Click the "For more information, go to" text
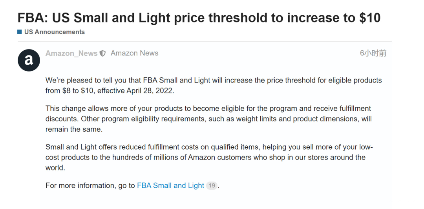The width and height of the screenshot is (424, 209). [90, 185]
